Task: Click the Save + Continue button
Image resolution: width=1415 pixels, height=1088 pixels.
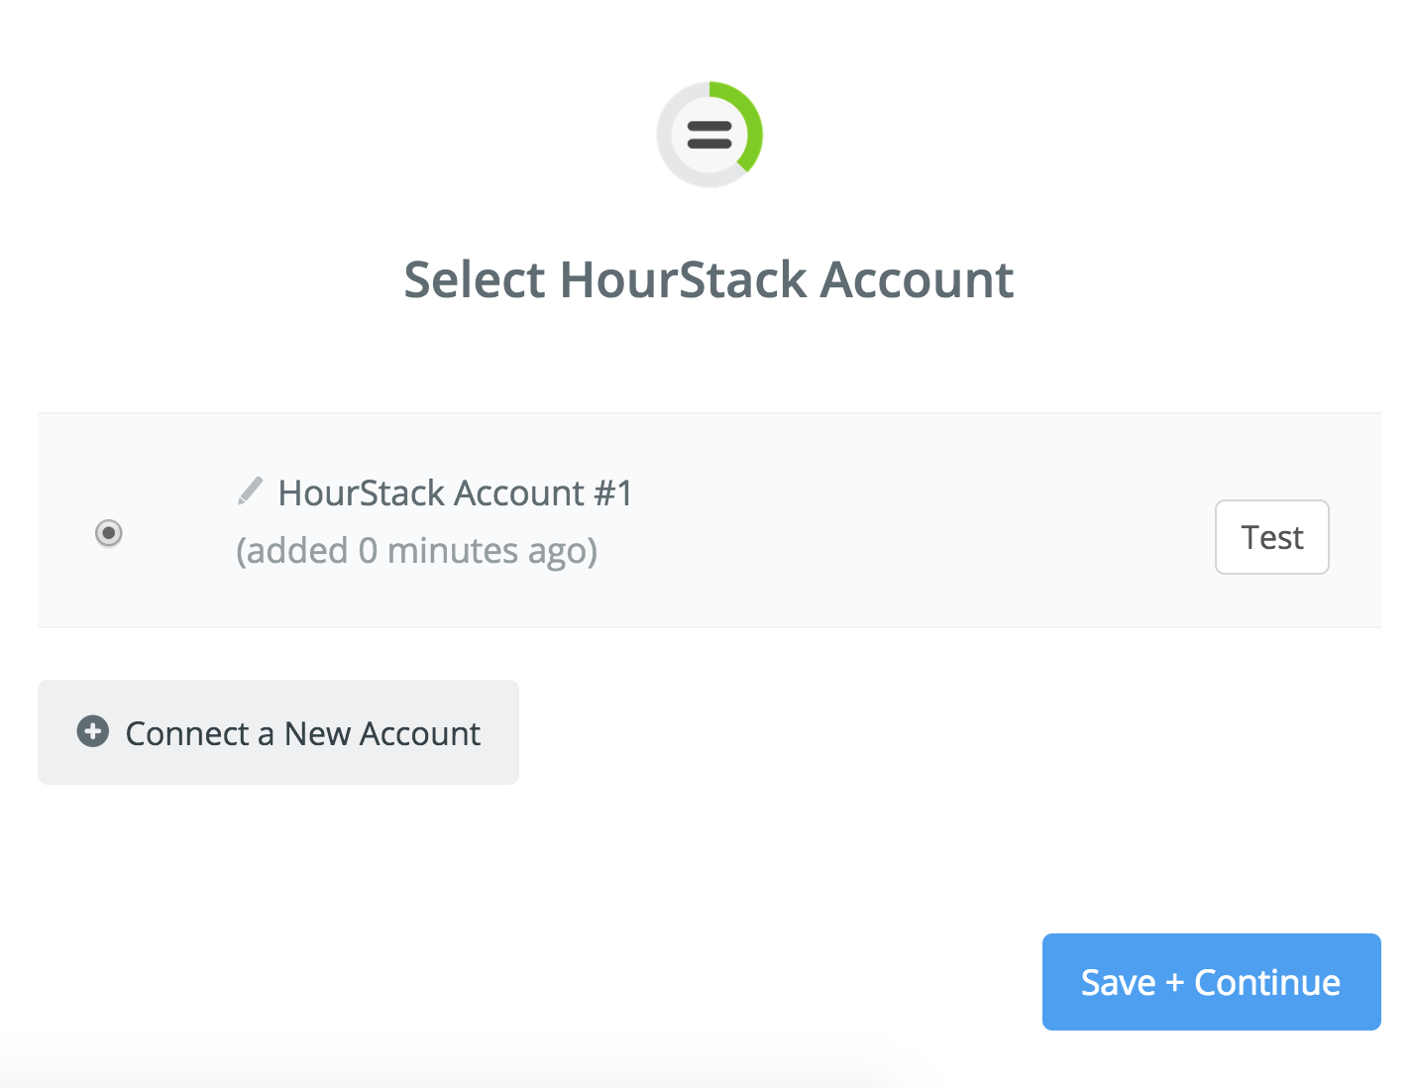Action: click(1212, 982)
